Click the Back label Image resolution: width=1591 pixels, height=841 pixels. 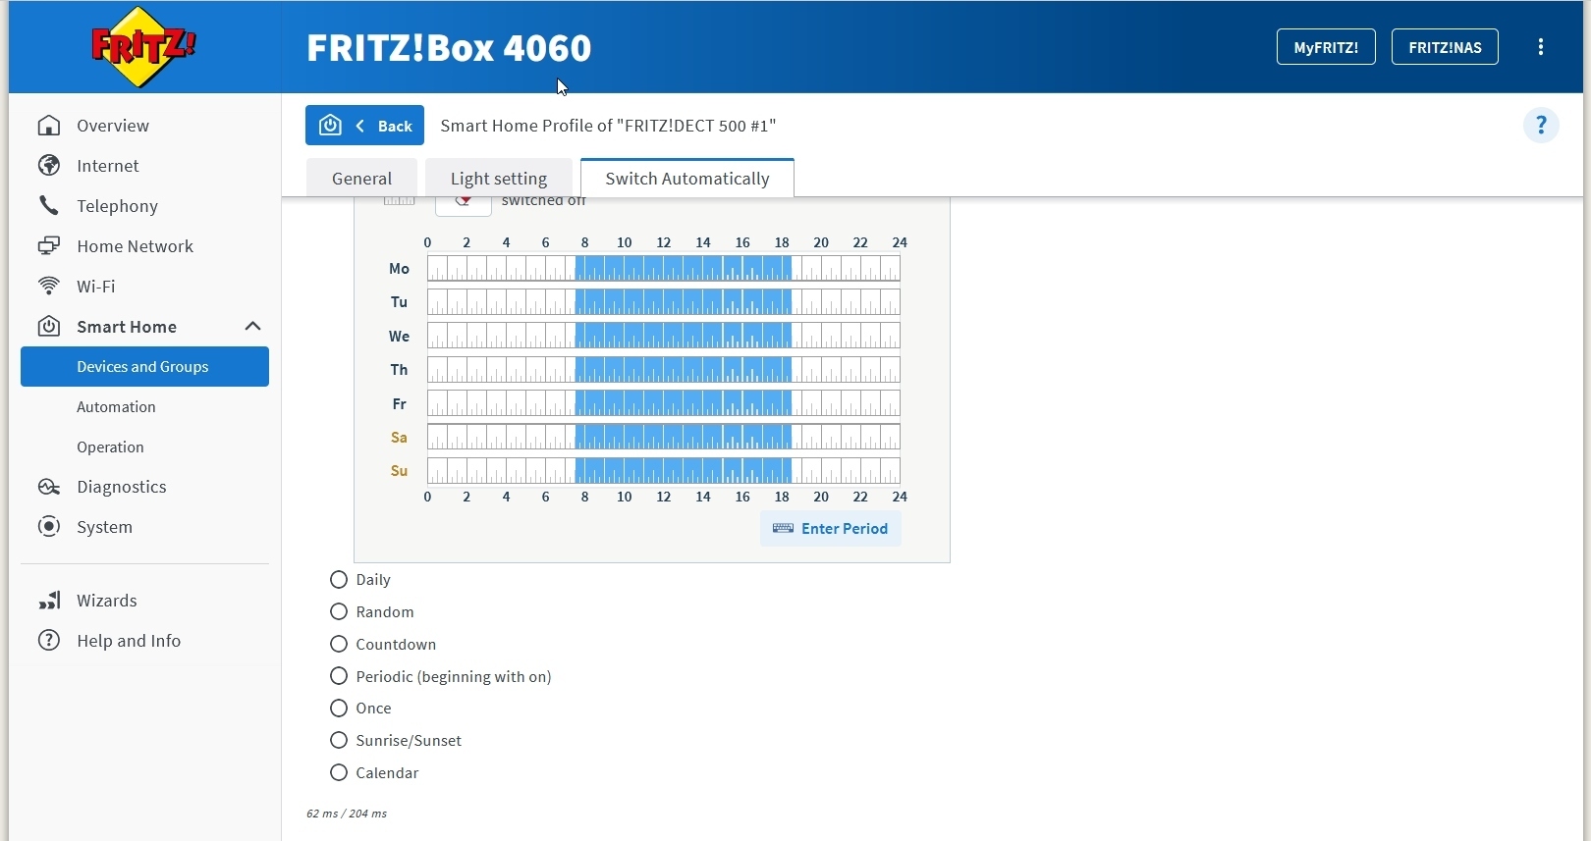(395, 126)
